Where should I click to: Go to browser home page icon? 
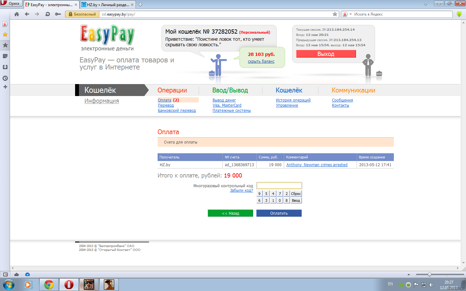pos(17,14)
